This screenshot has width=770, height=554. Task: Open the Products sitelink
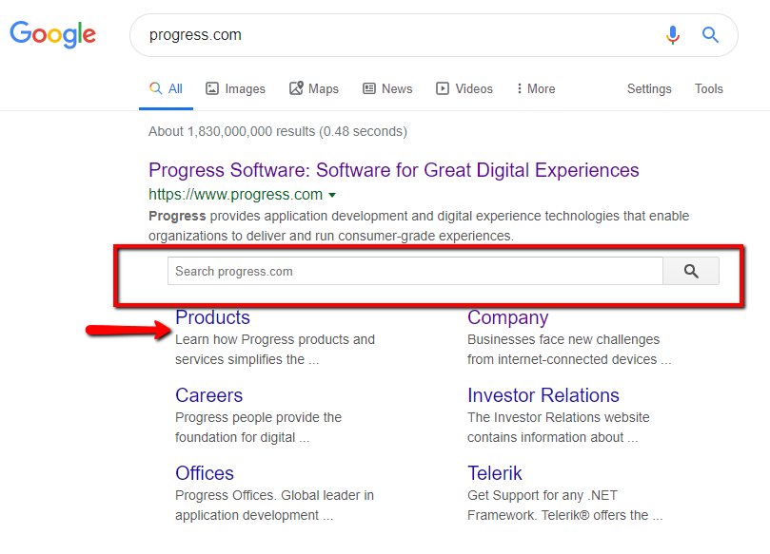coord(212,317)
